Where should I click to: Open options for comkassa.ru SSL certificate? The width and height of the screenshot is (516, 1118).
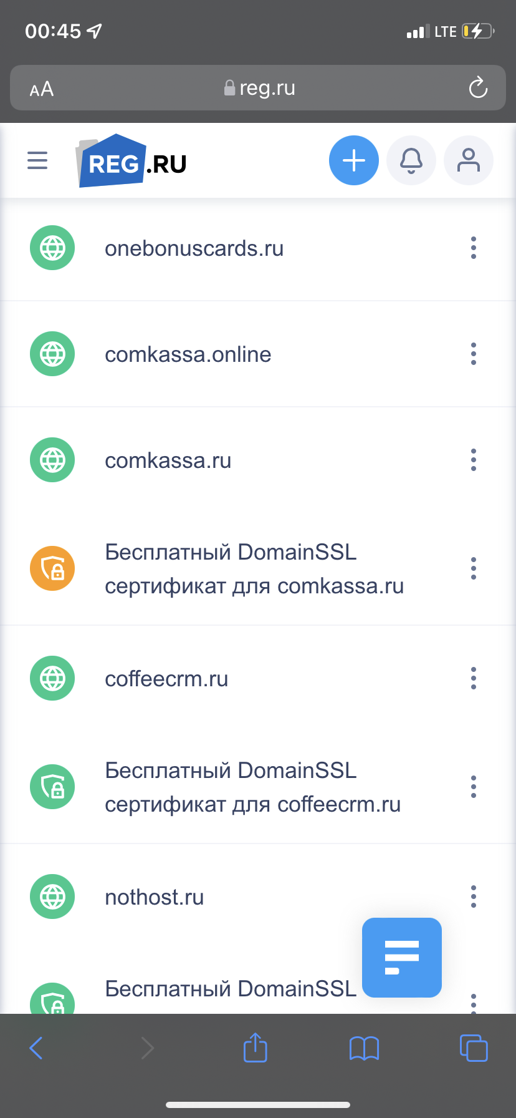pyautogui.click(x=474, y=569)
